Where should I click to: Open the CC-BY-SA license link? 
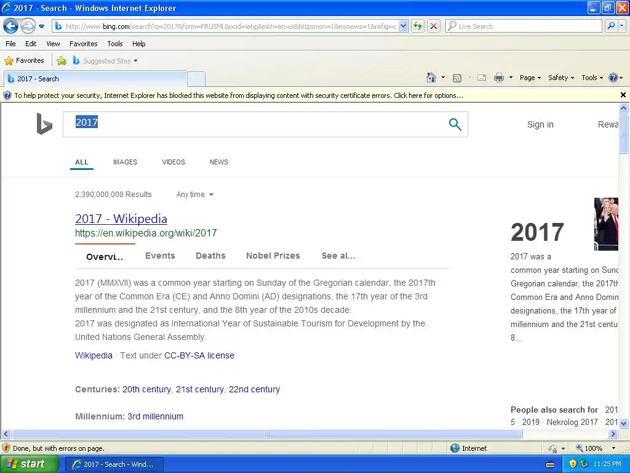point(199,355)
